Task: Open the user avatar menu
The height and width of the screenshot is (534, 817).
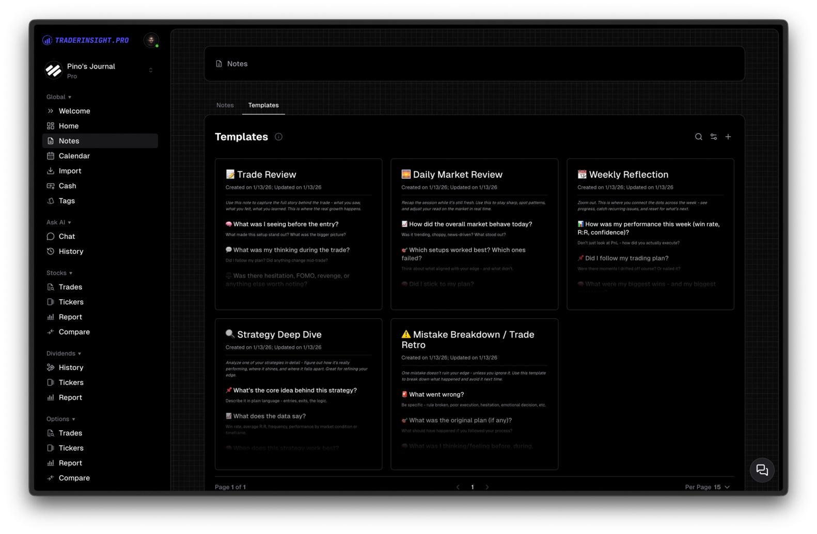Action: coord(151,40)
